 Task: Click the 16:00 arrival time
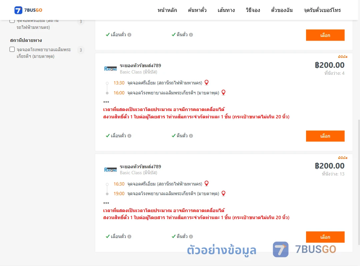tap(119, 93)
